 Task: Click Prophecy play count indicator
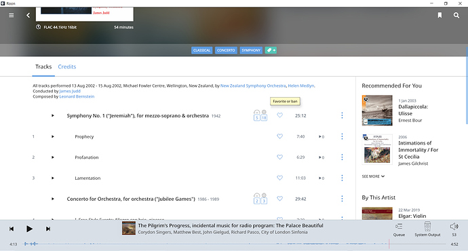[x=321, y=136]
